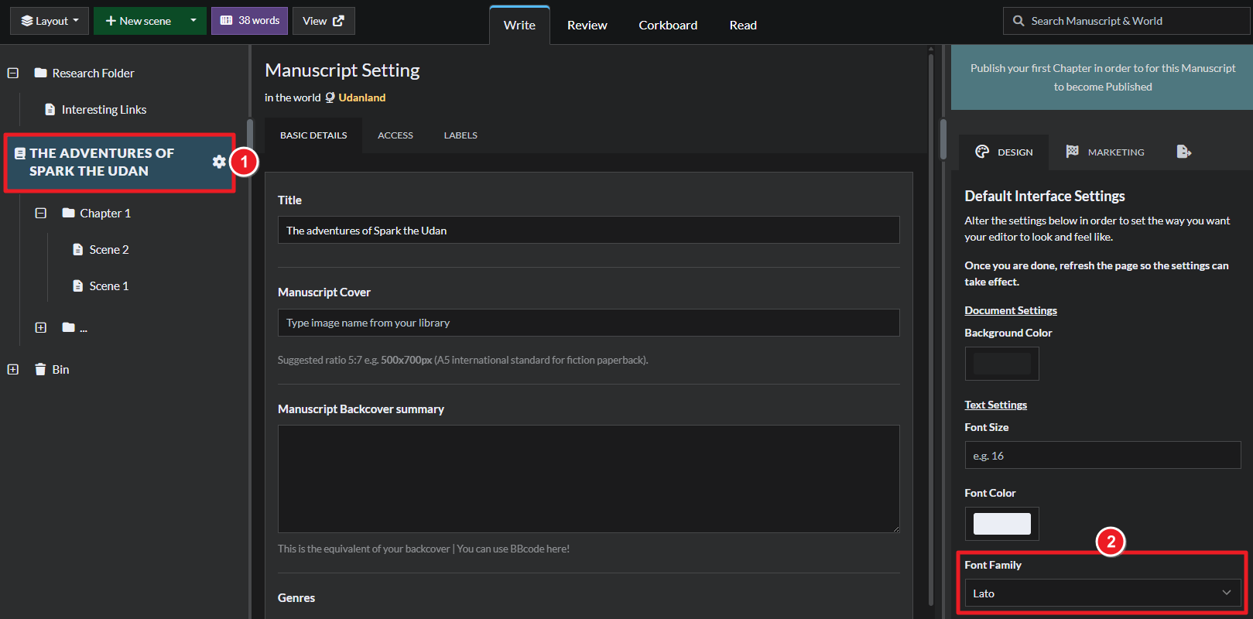
Task: Open the Access tab
Action: pyautogui.click(x=395, y=135)
